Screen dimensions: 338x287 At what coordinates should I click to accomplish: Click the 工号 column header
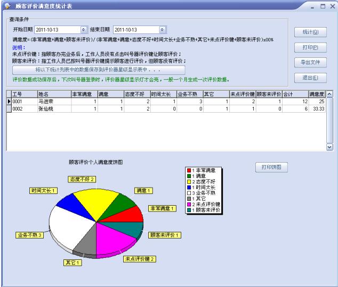pyautogui.click(x=23, y=93)
